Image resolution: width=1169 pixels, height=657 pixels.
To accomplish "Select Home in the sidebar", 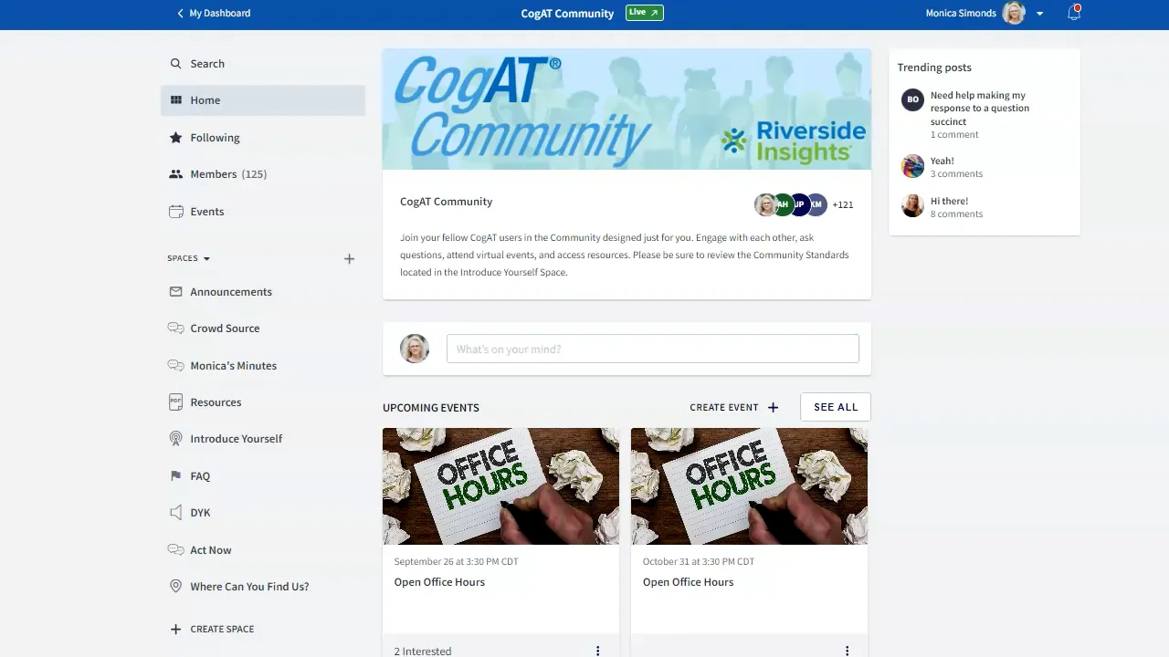I will 263,100.
